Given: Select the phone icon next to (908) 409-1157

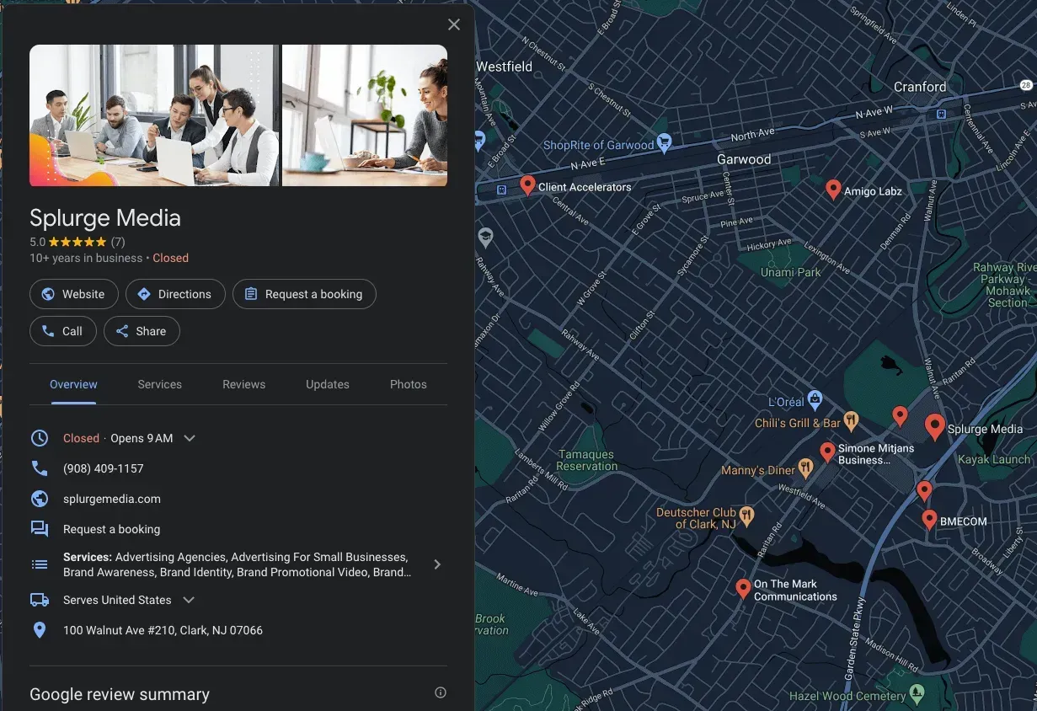Looking at the screenshot, I should tap(40, 468).
